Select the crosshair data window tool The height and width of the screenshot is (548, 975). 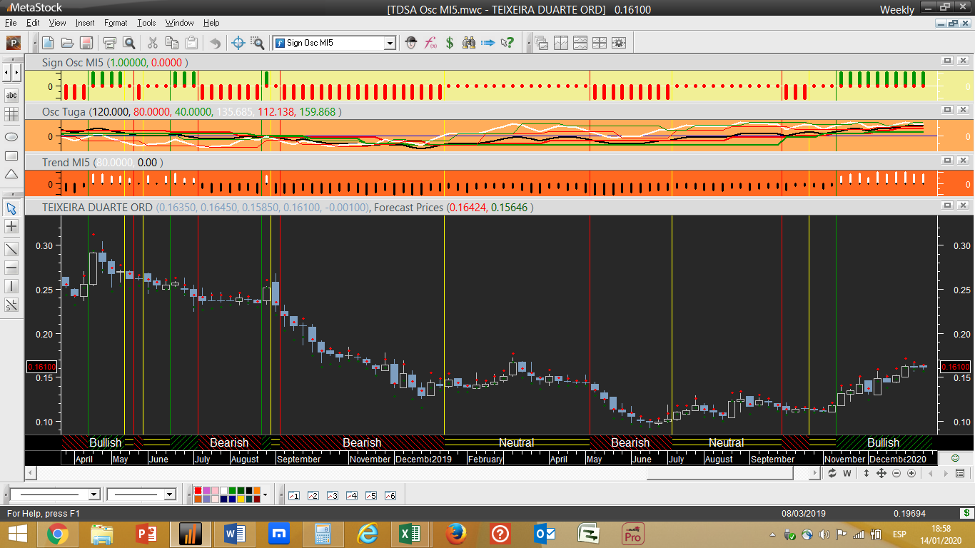[x=238, y=43]
